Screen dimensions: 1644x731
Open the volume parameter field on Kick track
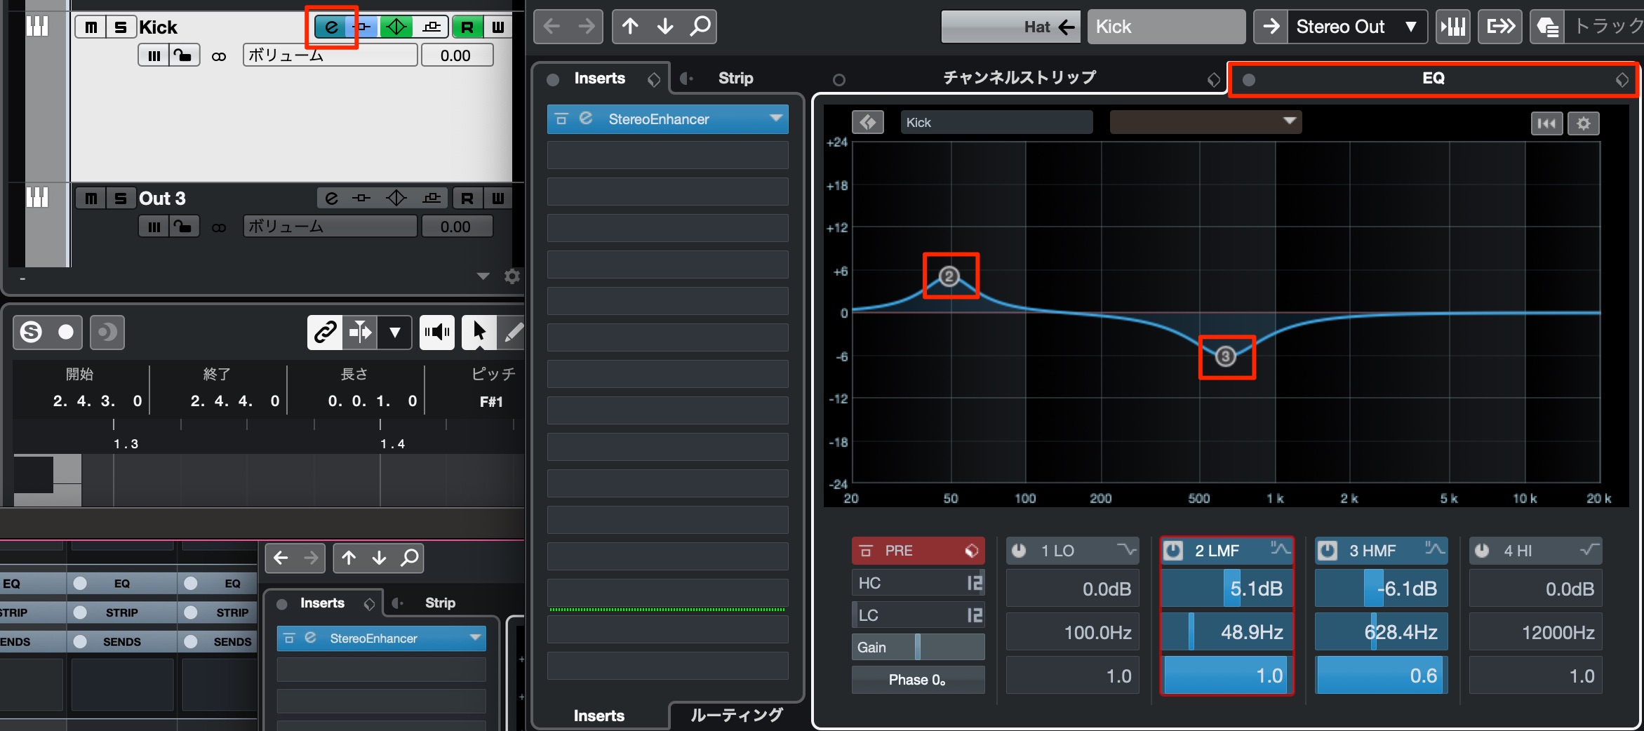pyautogui.click(x=330, y=55)
